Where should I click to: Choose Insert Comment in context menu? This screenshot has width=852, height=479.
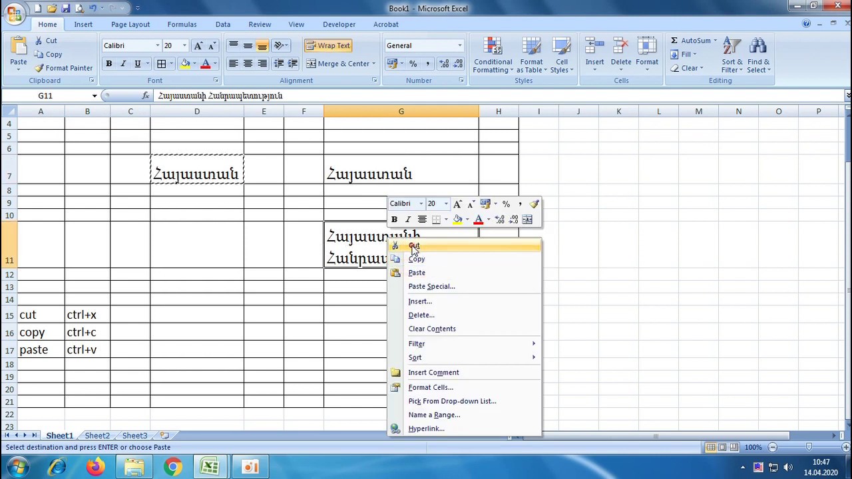[465, 373]
